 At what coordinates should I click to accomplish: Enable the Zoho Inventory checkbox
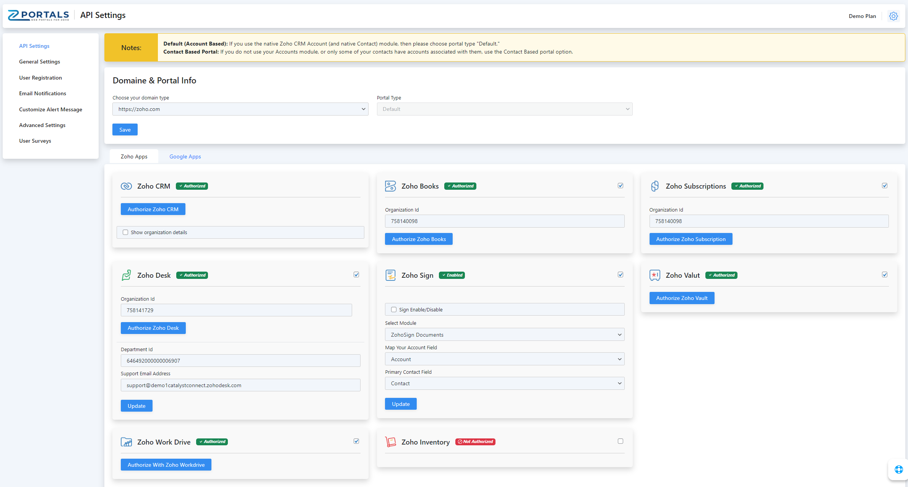pos(620,441)
